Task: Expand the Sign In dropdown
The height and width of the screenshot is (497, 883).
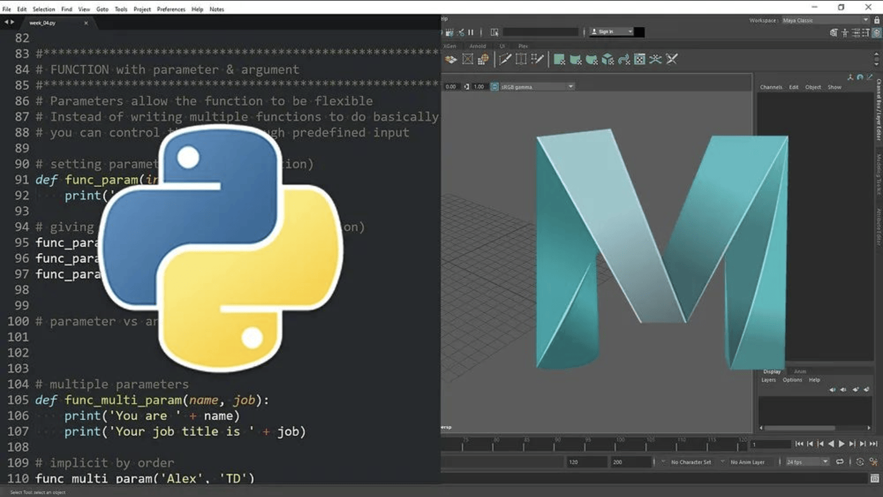Action: click(x=630, y=32)
